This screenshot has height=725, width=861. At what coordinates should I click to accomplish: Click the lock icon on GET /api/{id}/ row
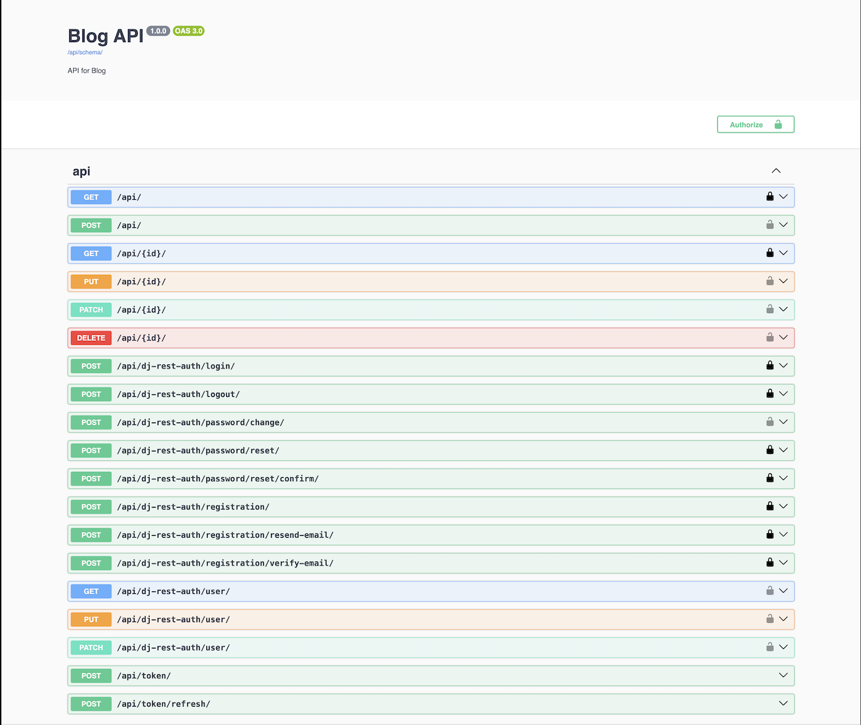coord(769,253)
